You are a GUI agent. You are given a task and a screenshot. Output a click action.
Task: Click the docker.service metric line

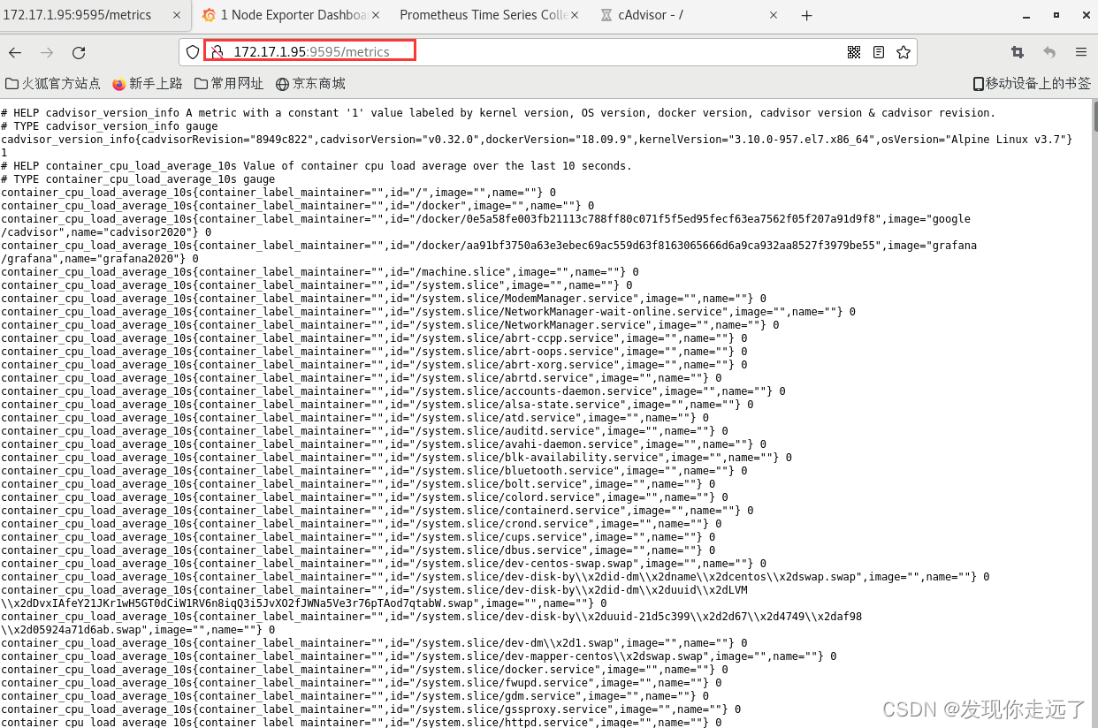[364, 670]
